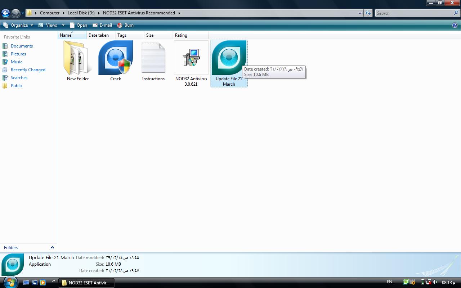This screenshot has height=288, width=461.
Task: Click the address bar folder icon
Action: click(x=30, y=13)
